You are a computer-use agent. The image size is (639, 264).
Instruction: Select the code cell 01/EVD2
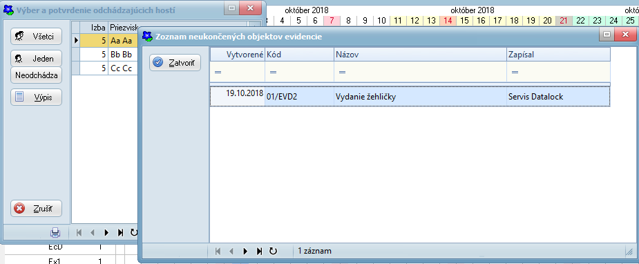pyautogui.click(x=299, y=97)
